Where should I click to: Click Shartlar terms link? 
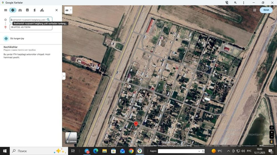tap(217, 146)
